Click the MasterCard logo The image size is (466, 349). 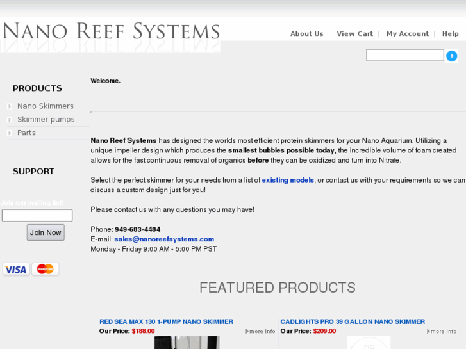click(x=45, y=269)
